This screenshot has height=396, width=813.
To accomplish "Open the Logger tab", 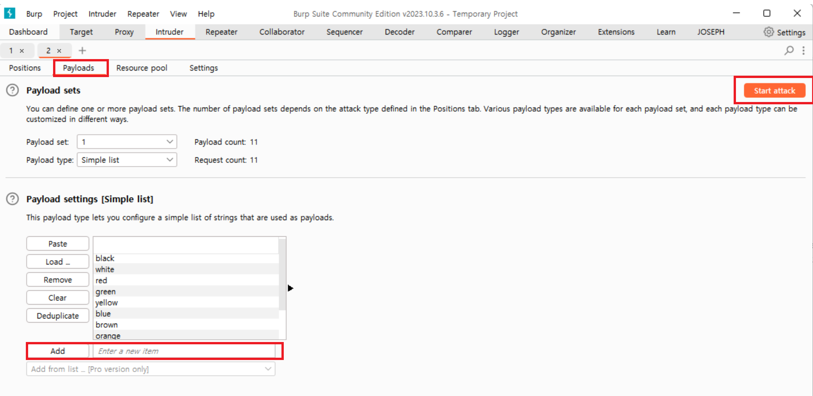I will click(507, 32).
